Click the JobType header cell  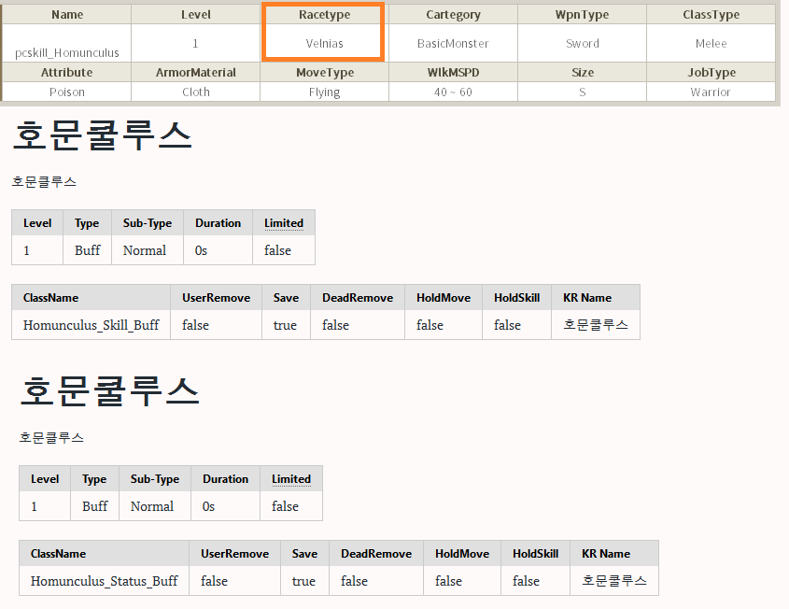[711, 73]
